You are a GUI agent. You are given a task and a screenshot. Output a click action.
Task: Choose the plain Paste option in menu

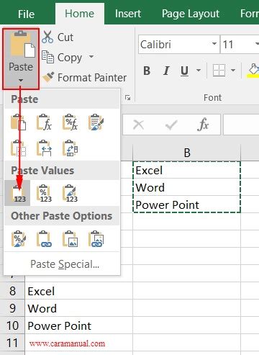(x=19, y=122)
